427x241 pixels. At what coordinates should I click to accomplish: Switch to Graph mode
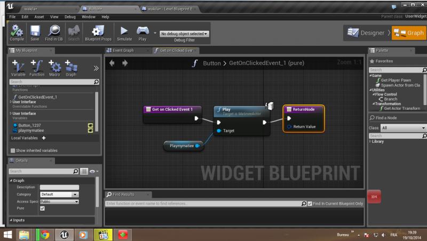[x=408, y=33]
